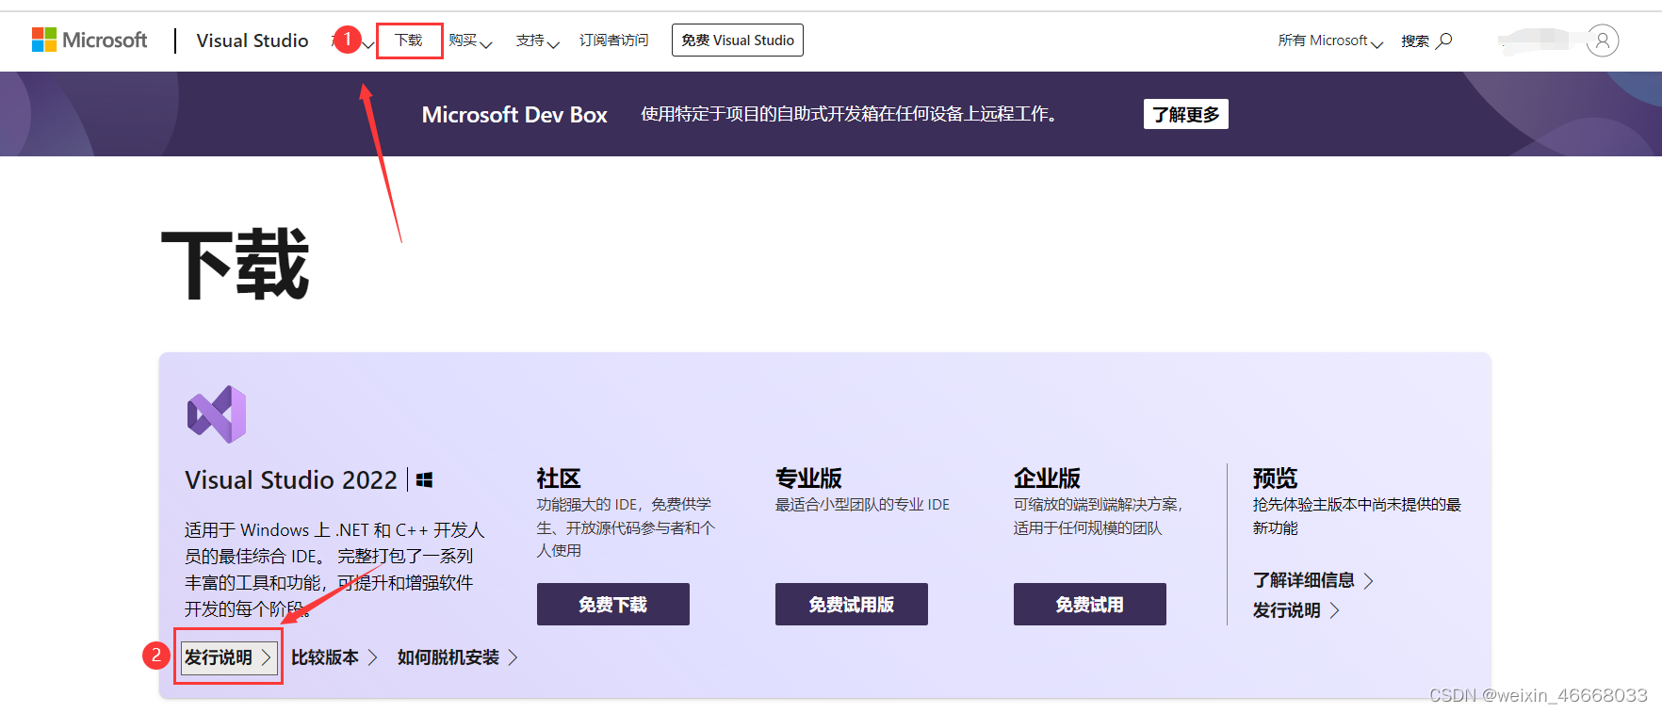The image size is (1662, 713).
Task: Open the 下载 menu item
Action: click(409, 41)
